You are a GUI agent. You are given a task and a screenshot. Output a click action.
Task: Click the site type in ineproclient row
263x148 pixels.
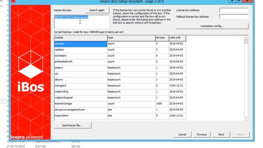(110, 116)
